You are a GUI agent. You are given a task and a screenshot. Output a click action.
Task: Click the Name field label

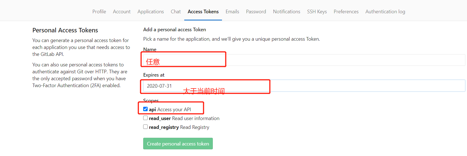(150, 50)
